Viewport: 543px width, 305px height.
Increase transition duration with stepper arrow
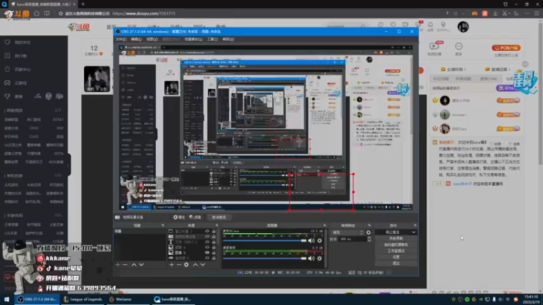point(369,238)
